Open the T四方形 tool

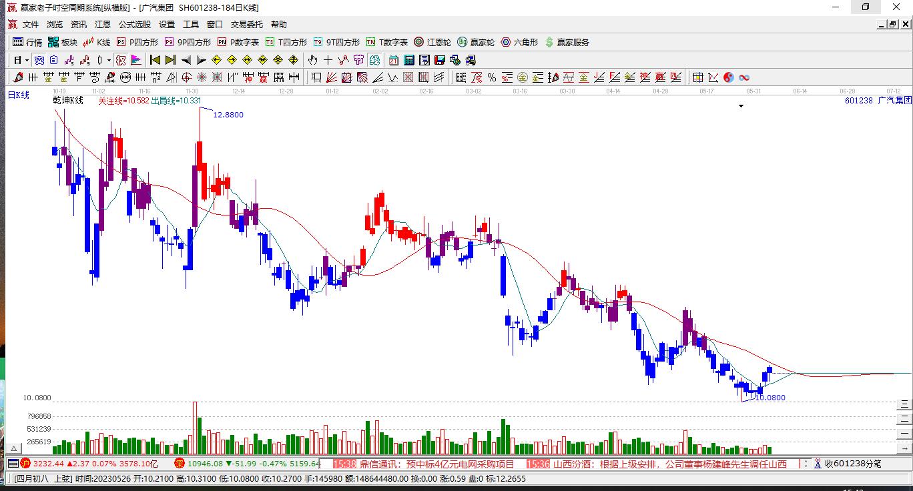pos(286,42)
